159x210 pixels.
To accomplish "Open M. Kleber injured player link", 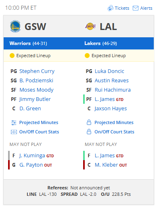I will (x=106, y=165).
